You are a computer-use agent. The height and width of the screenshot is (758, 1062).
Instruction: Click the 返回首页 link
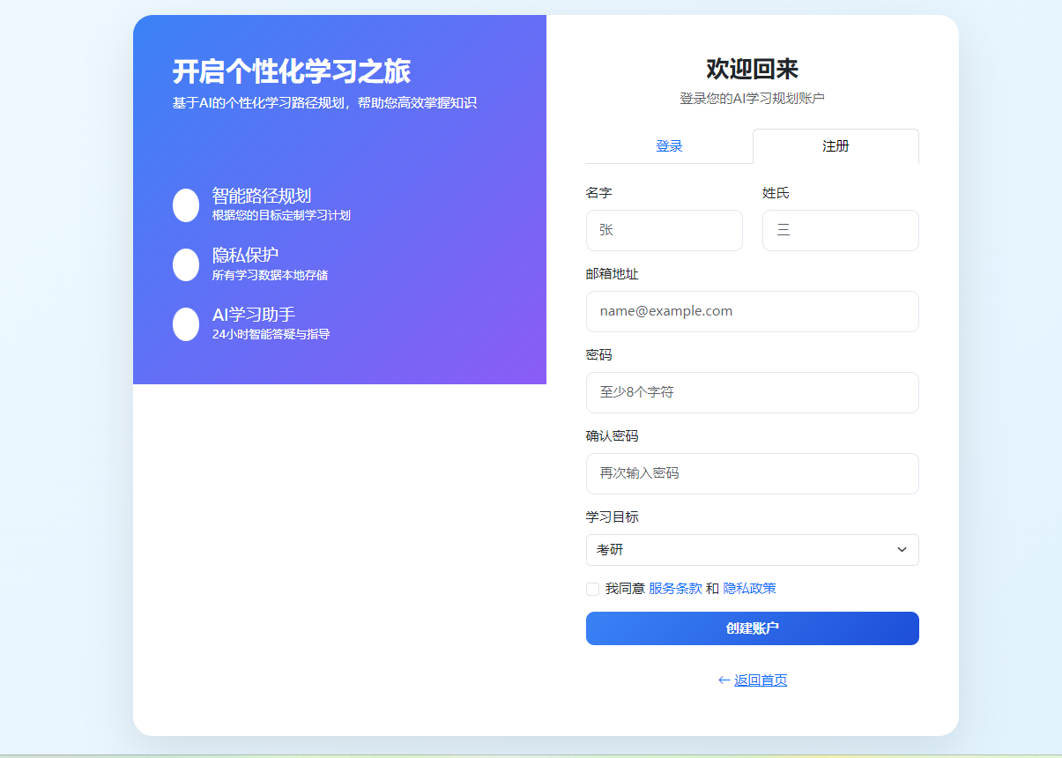[758, 680]
